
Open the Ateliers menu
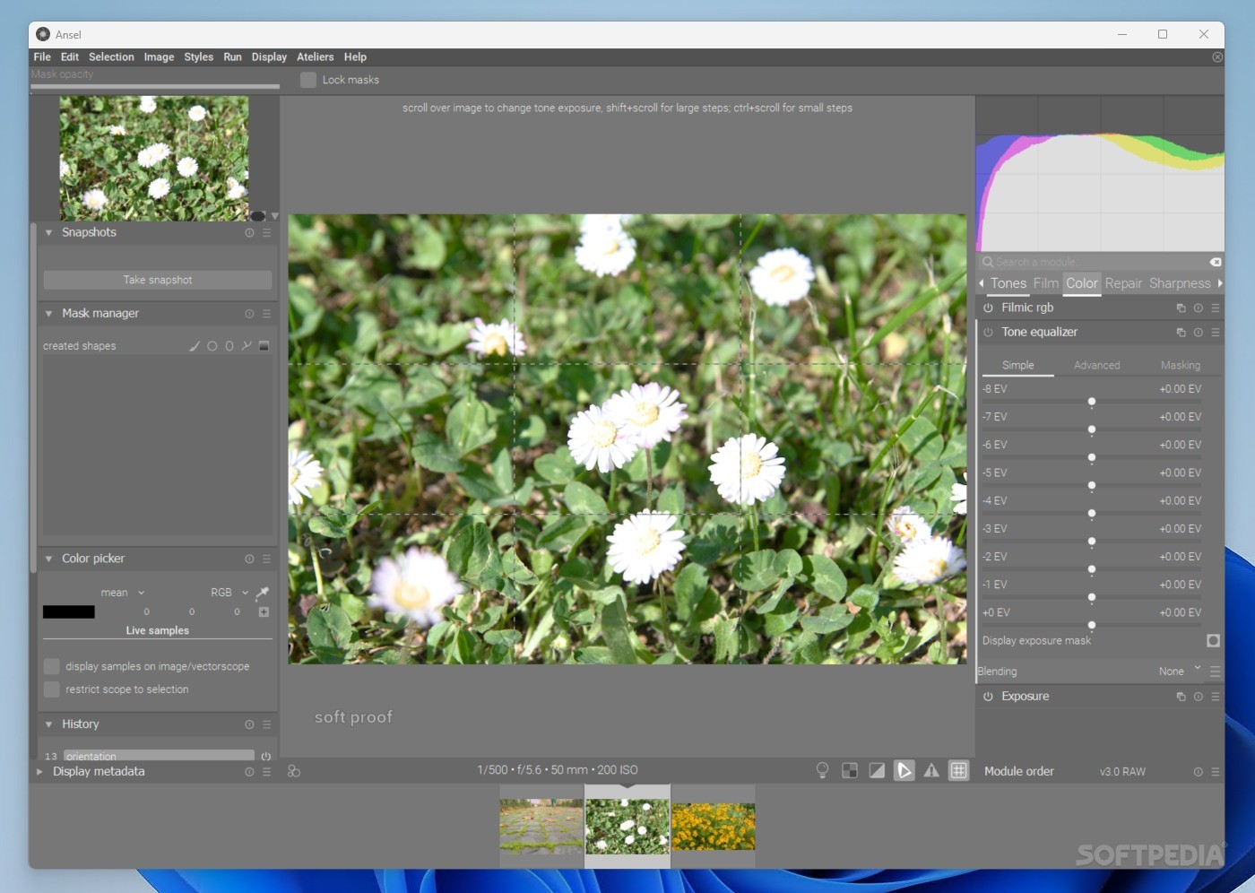point(316,56)
